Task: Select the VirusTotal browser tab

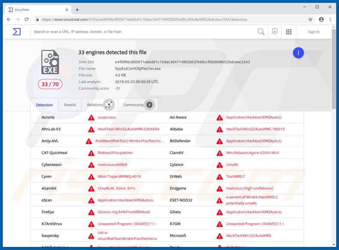Action: [x=38, y=10]
